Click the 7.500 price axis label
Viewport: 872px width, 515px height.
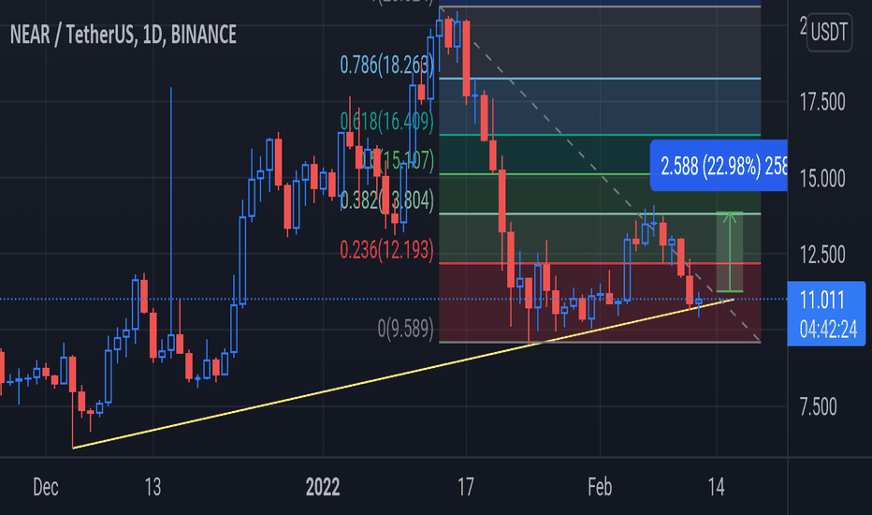point(818,407)
